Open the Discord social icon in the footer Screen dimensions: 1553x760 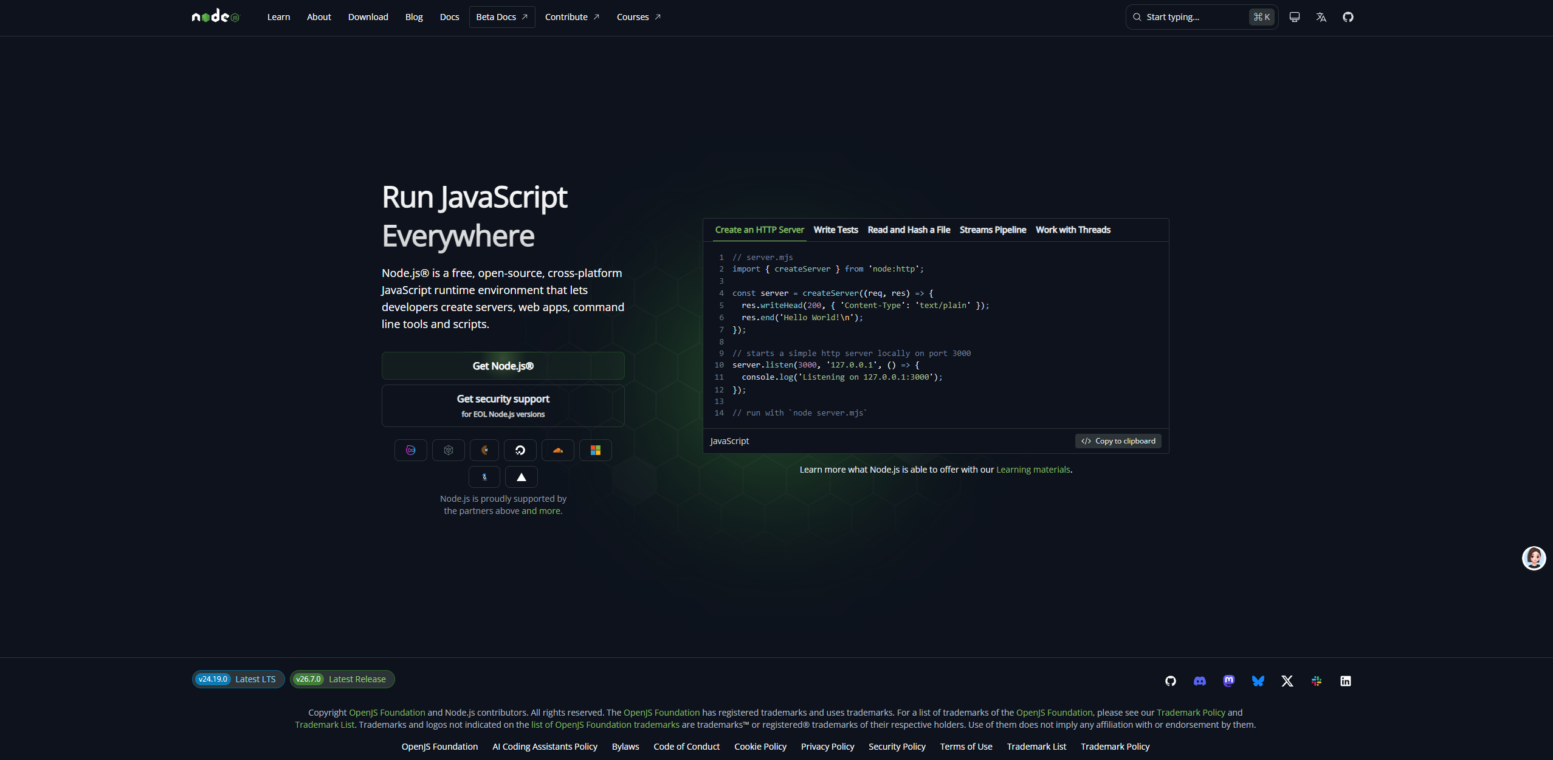[1200, 681]
